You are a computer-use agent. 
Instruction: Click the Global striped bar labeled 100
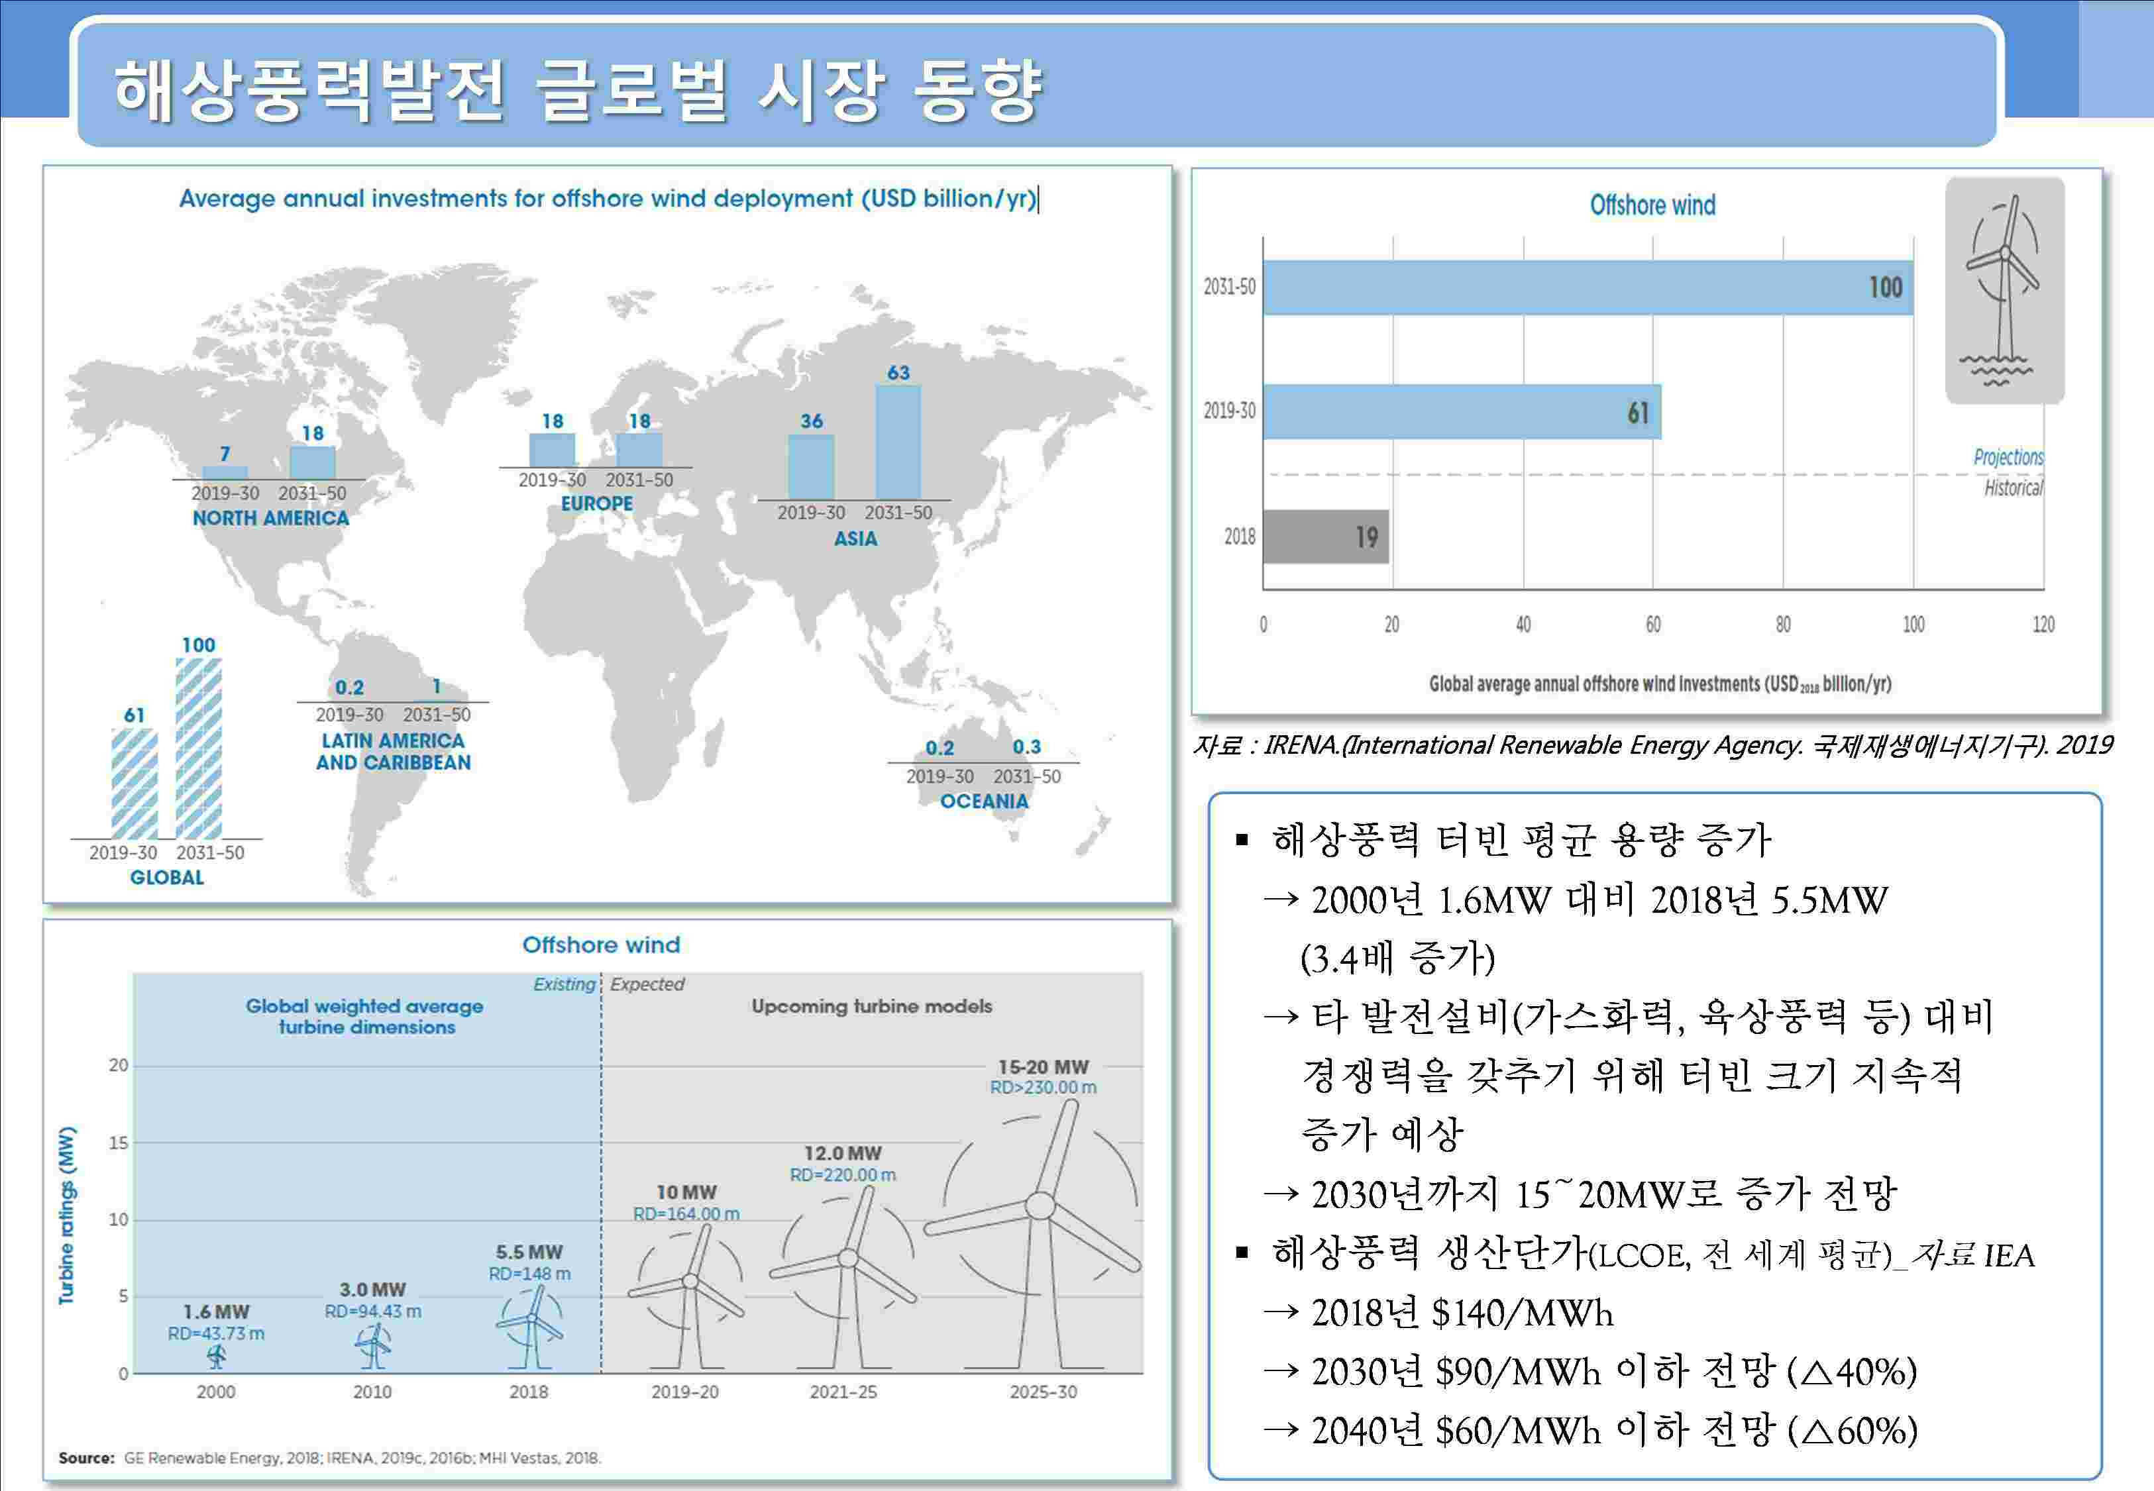click(199, 748)
